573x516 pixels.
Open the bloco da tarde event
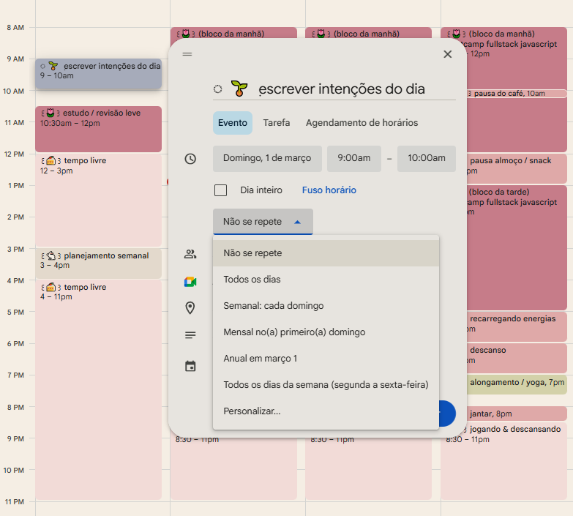point(517,247)
